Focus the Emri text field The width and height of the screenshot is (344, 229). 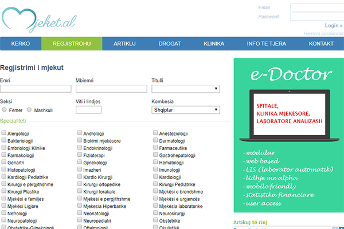click(x=35, y=89)
